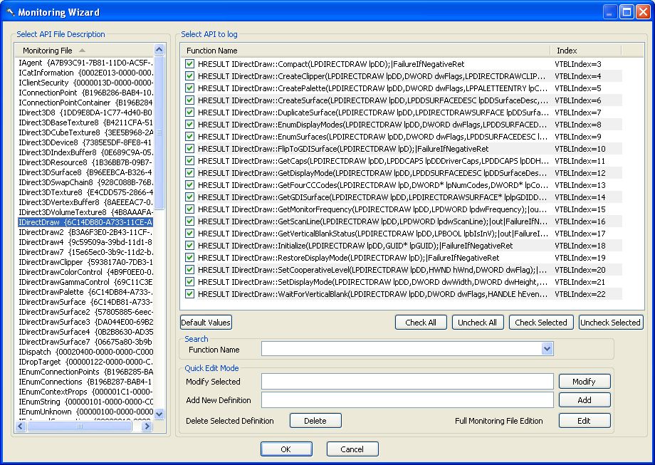Image resolution: width=655 pixels, height=465 pixels.
Task: Select the IEnumUnknown entry
Action: (x=85, y=412)
